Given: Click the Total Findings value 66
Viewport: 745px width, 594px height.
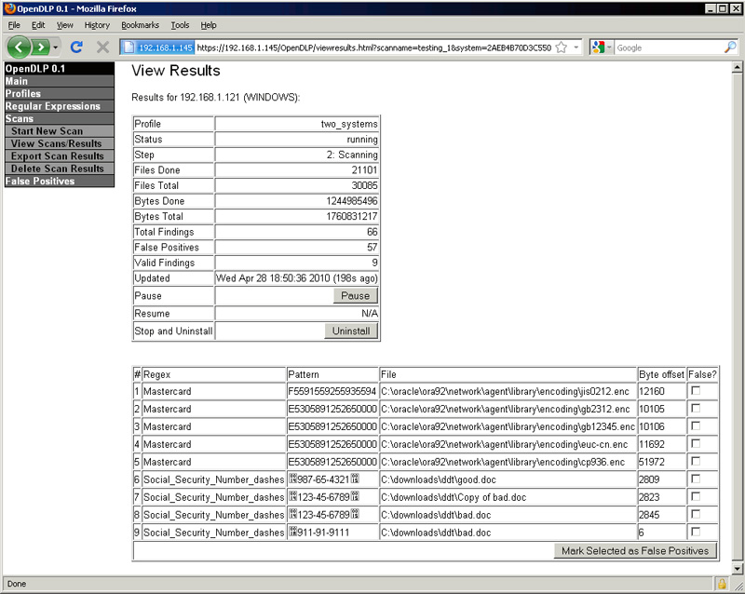Looking at the screenshot, I should click(x=372, y=232).
